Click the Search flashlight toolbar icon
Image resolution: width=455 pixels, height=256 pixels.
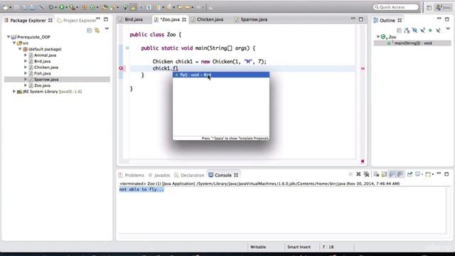(112, 7)
